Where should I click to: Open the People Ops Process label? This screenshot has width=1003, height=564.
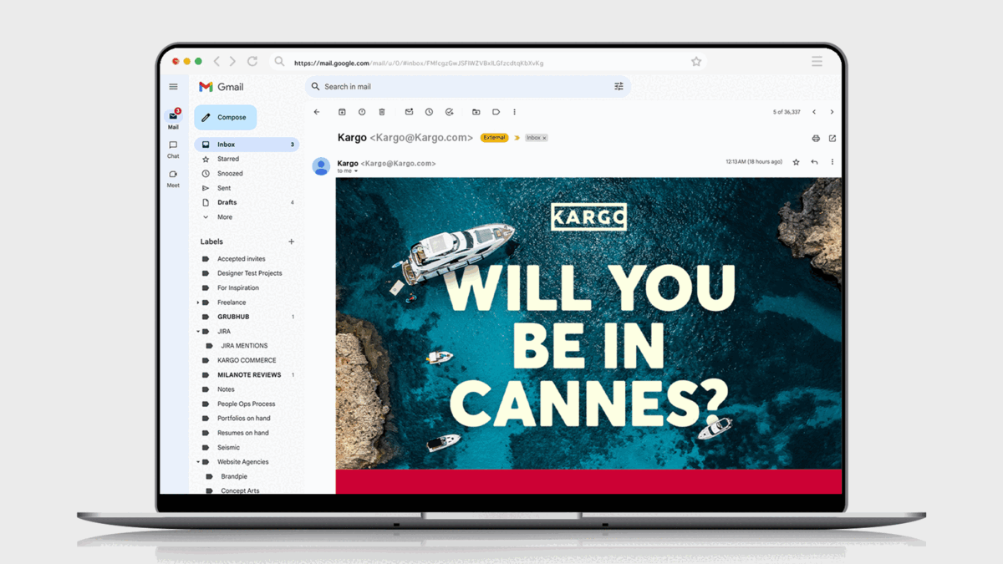coord(247,404)
